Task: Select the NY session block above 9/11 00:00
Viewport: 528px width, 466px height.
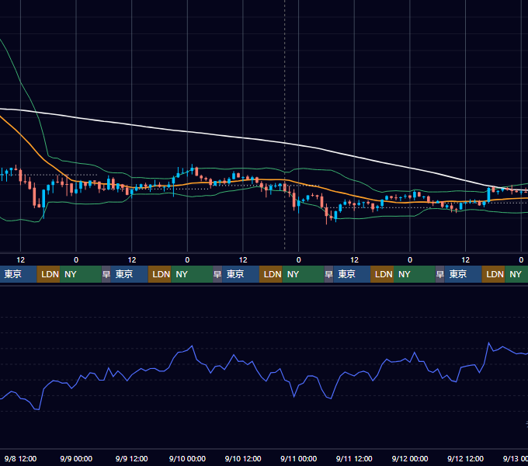Action: pyautogui.click(x=303, y=274)
